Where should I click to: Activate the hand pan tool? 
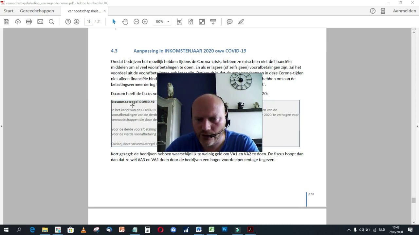pos(125,22)
